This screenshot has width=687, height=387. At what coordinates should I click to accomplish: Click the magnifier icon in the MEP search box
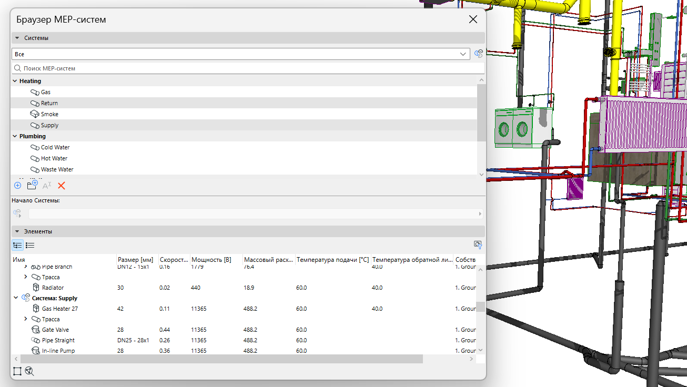(17, 68)
